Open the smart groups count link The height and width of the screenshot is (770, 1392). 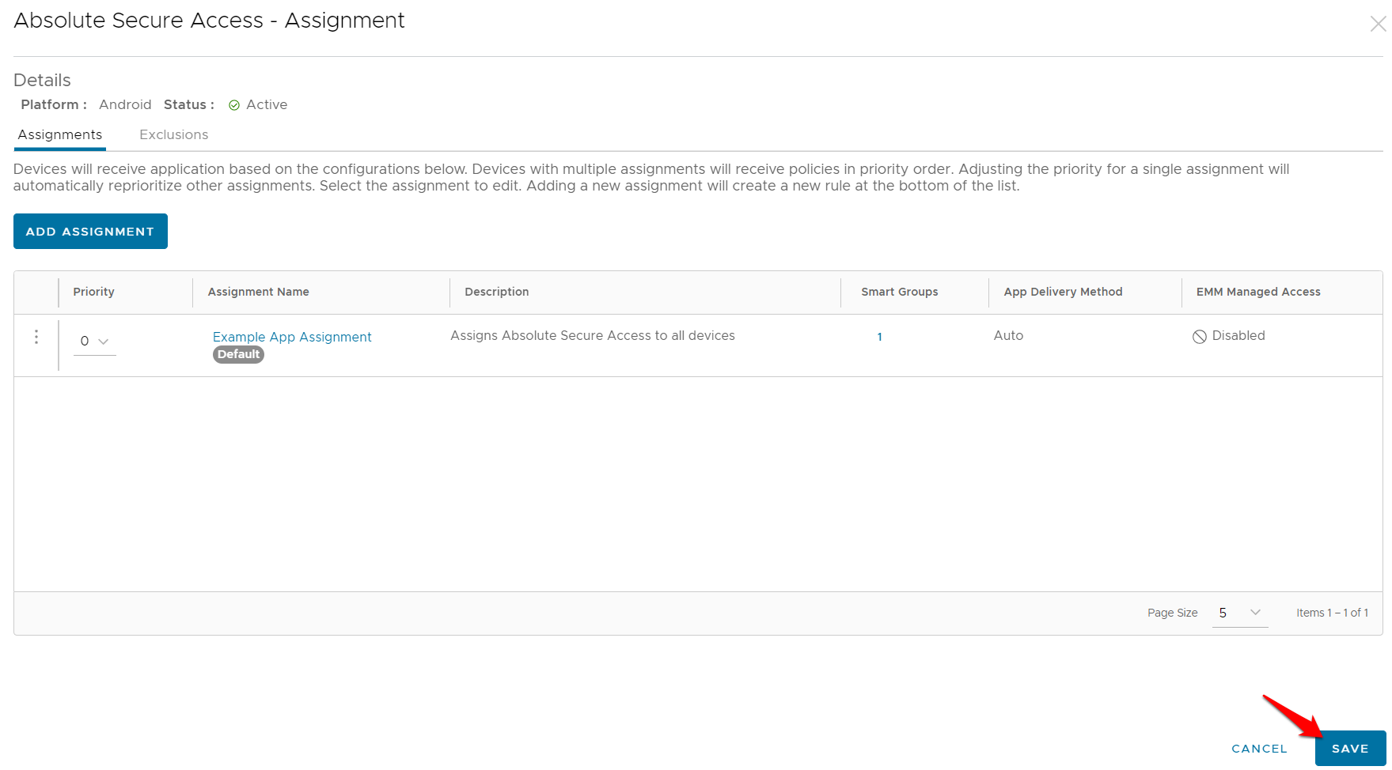click(879, 337)
